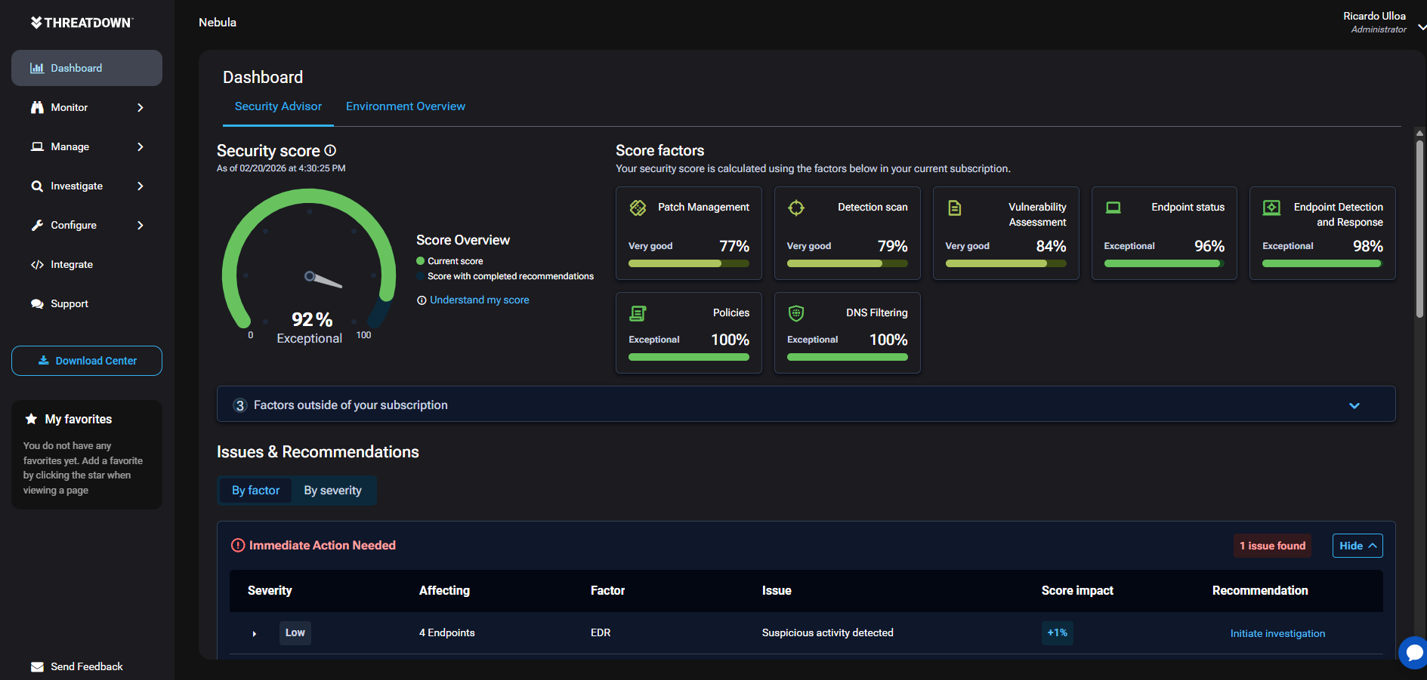Click the Endpoint Detection and Response progress bar
Image resolution: width=1427 pixels, height=680 pixels.
tap(1322, 264)
